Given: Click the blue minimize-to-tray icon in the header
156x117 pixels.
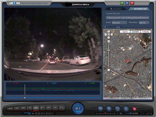Looking at the screenshot, I should 127,3.
